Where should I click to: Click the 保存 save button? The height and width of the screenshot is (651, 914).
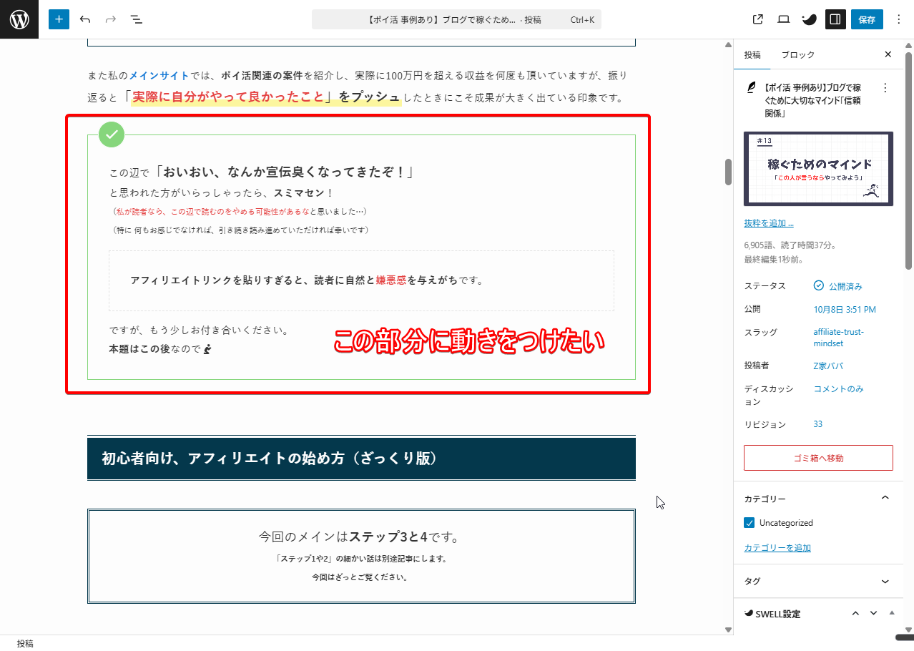(867, 19)
